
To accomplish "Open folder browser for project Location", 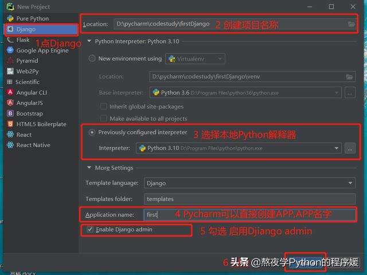I will pyautogui.click(x=351, y=24).
